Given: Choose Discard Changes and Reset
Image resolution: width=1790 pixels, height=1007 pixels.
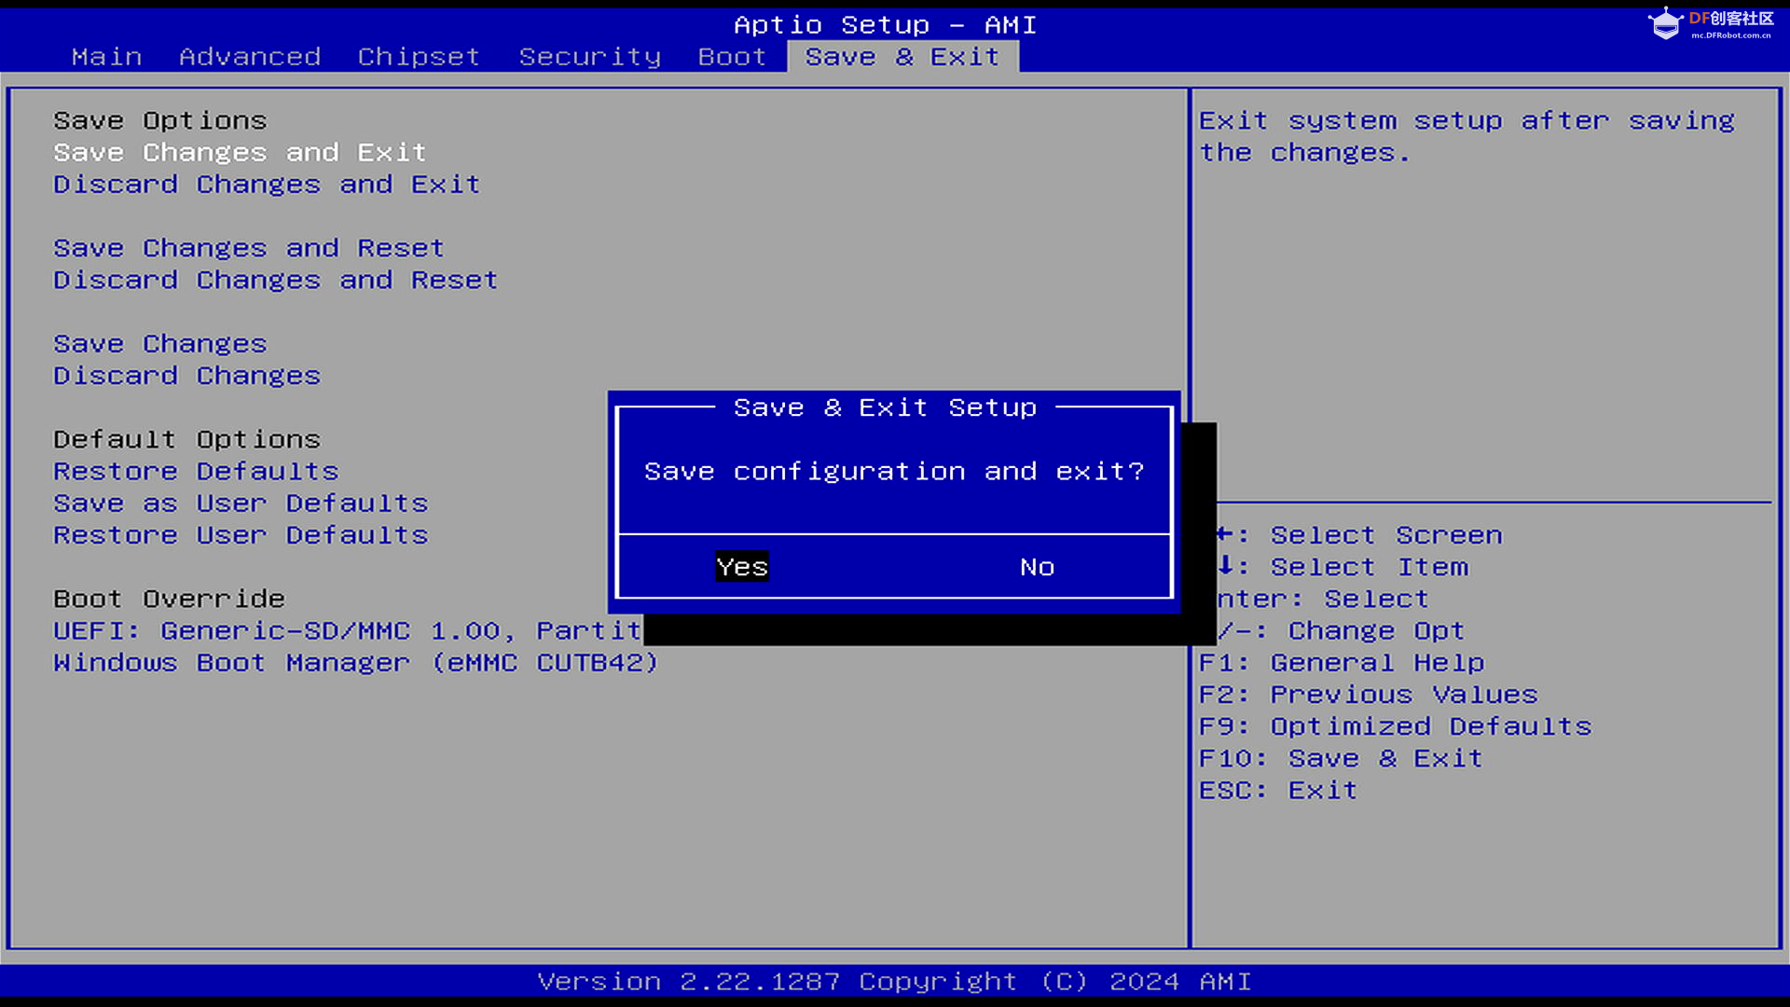Looking at the screenshot, I should tap(275, 280).
